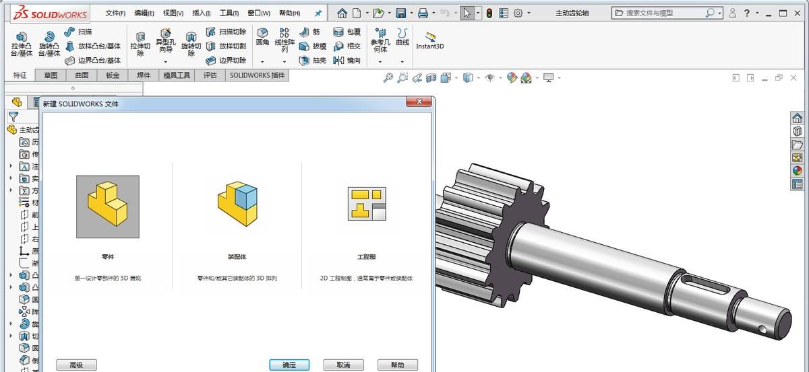The image size is (809, 372).
Task: Switch to the 草图 tab
Action: pyautogui.click(x=51, y=75)
